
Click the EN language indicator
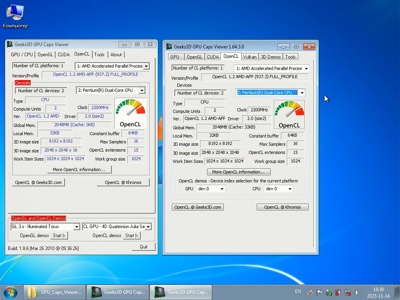(x=298, y=291)
